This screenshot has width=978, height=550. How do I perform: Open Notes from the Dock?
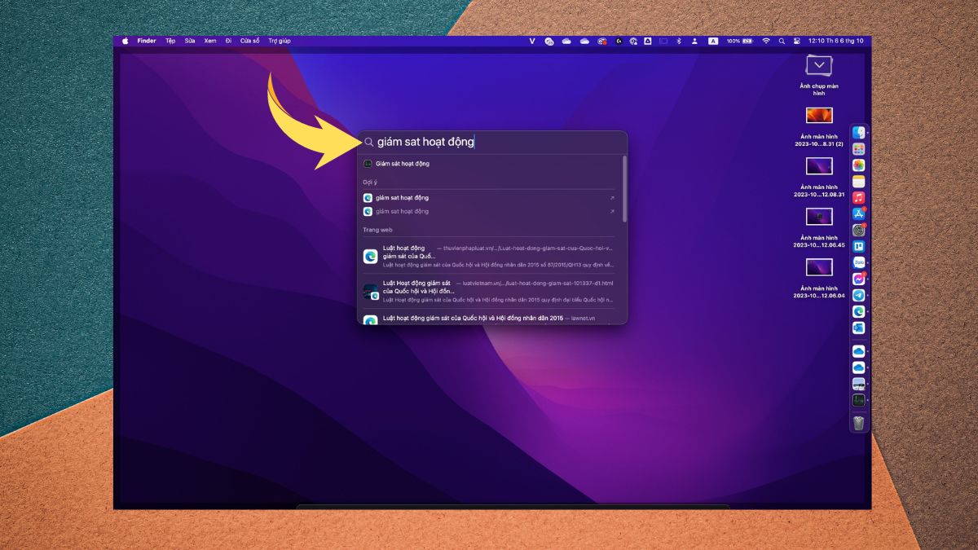click(858, 182)
